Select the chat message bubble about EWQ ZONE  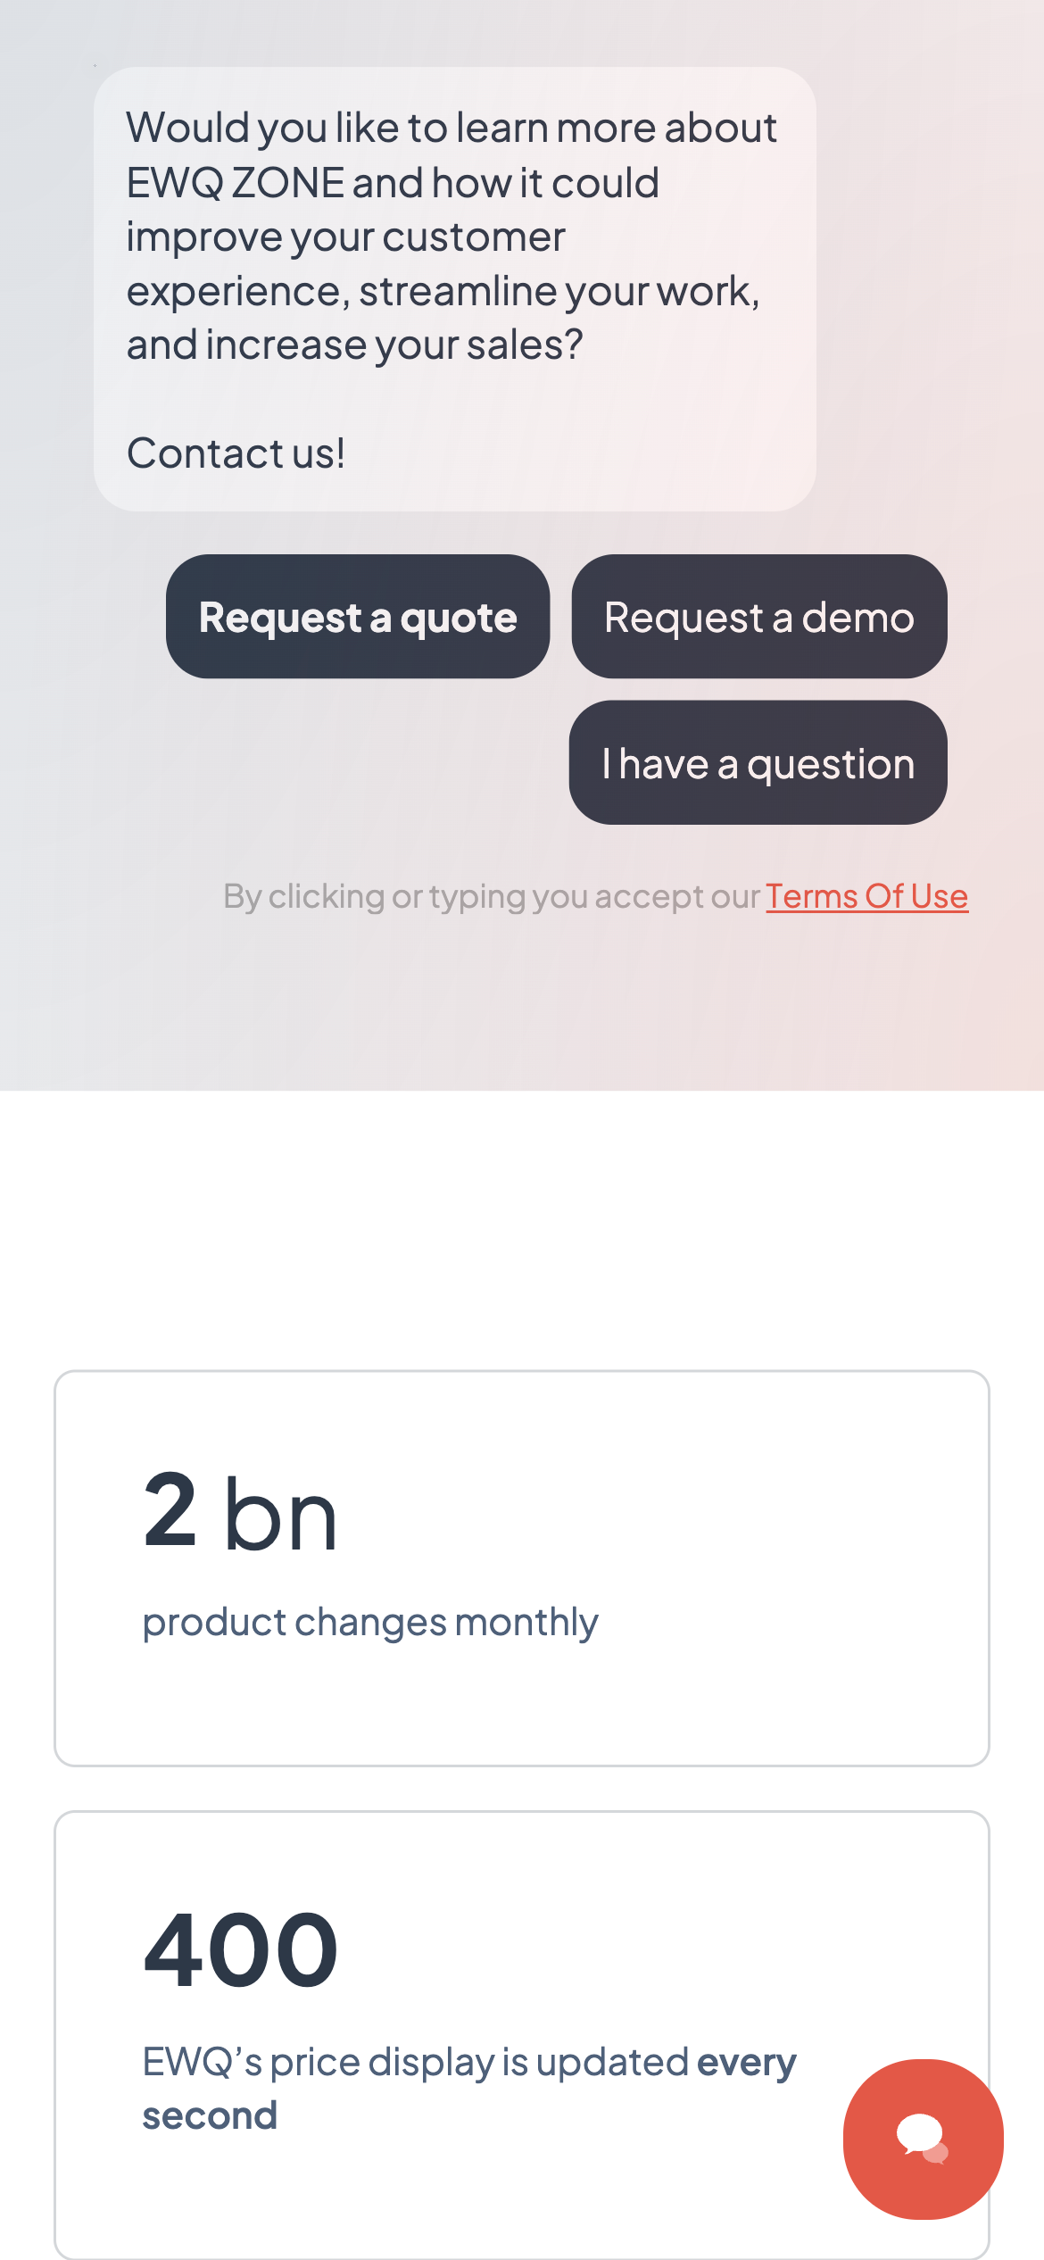click(455, 289)
